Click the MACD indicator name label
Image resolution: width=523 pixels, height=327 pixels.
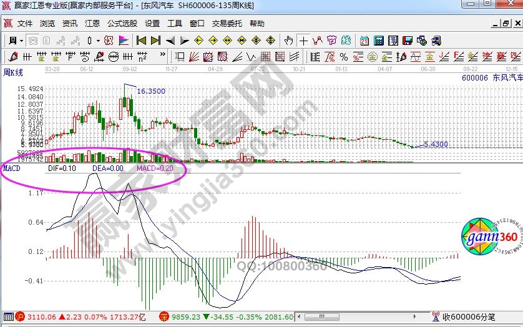(12, 168)
